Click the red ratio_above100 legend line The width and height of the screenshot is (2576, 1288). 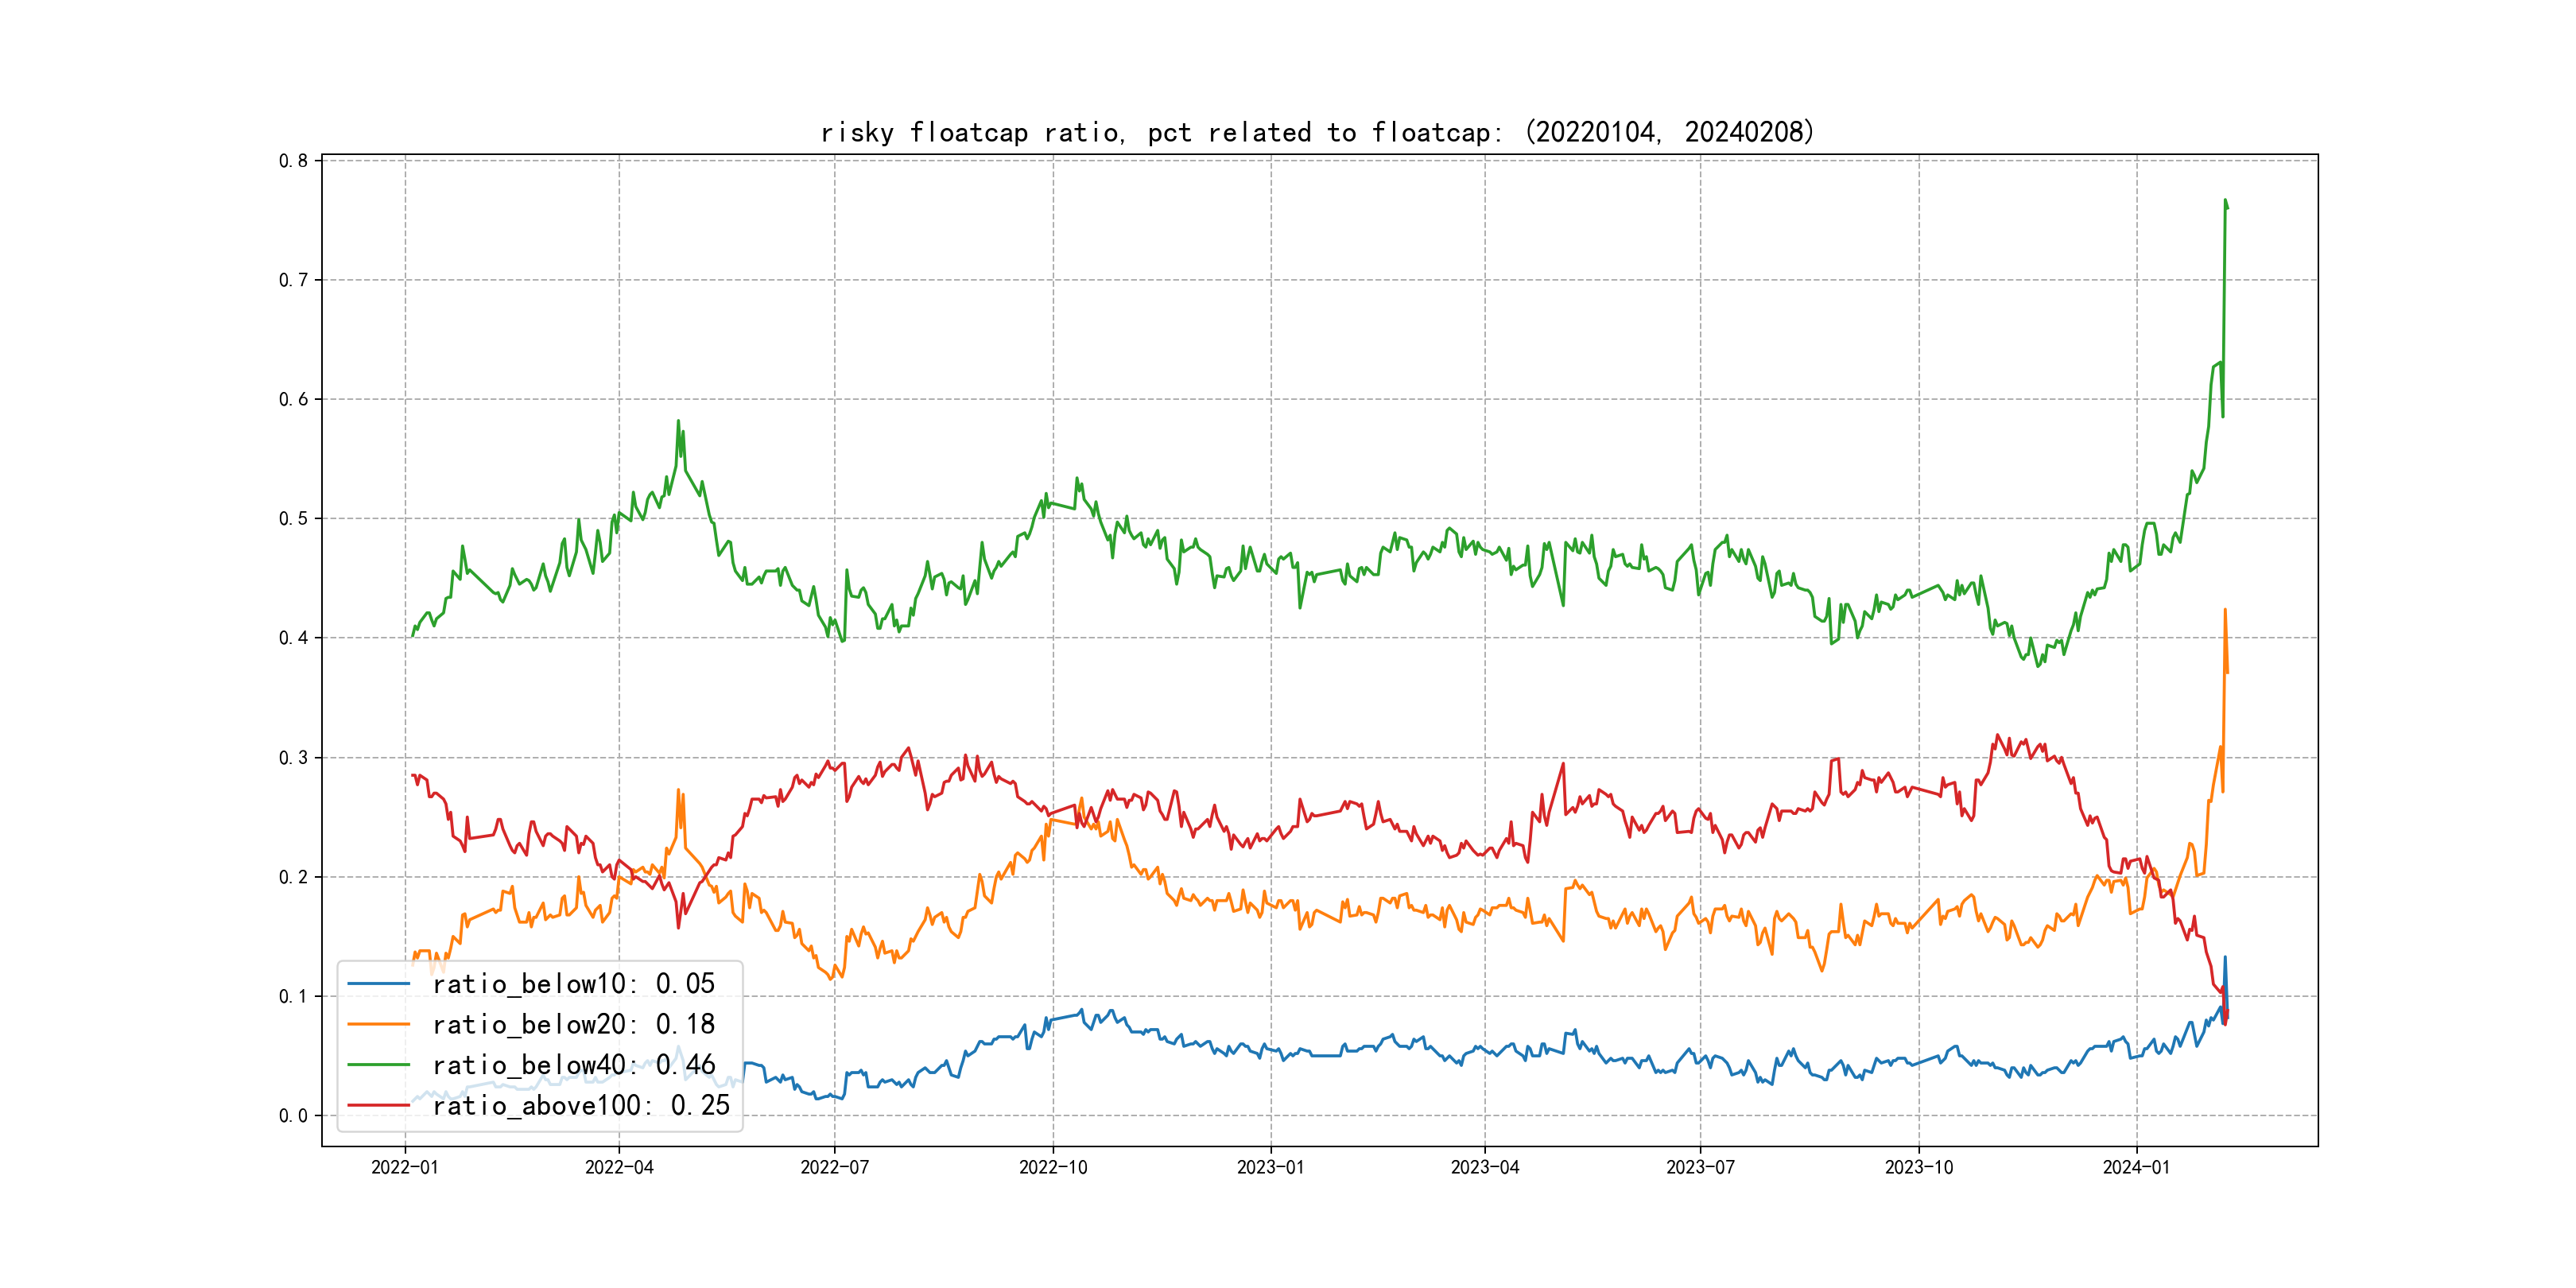tap(378, 1105)
